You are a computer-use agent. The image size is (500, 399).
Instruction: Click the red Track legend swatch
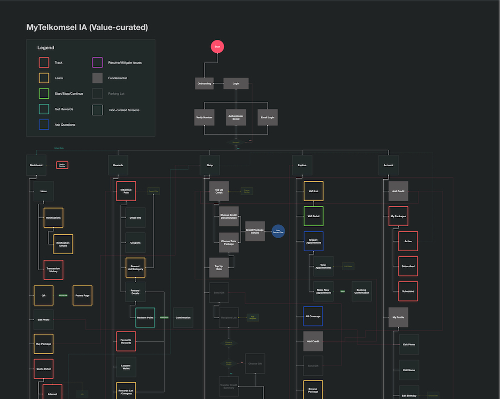click(x=44, y=62)
